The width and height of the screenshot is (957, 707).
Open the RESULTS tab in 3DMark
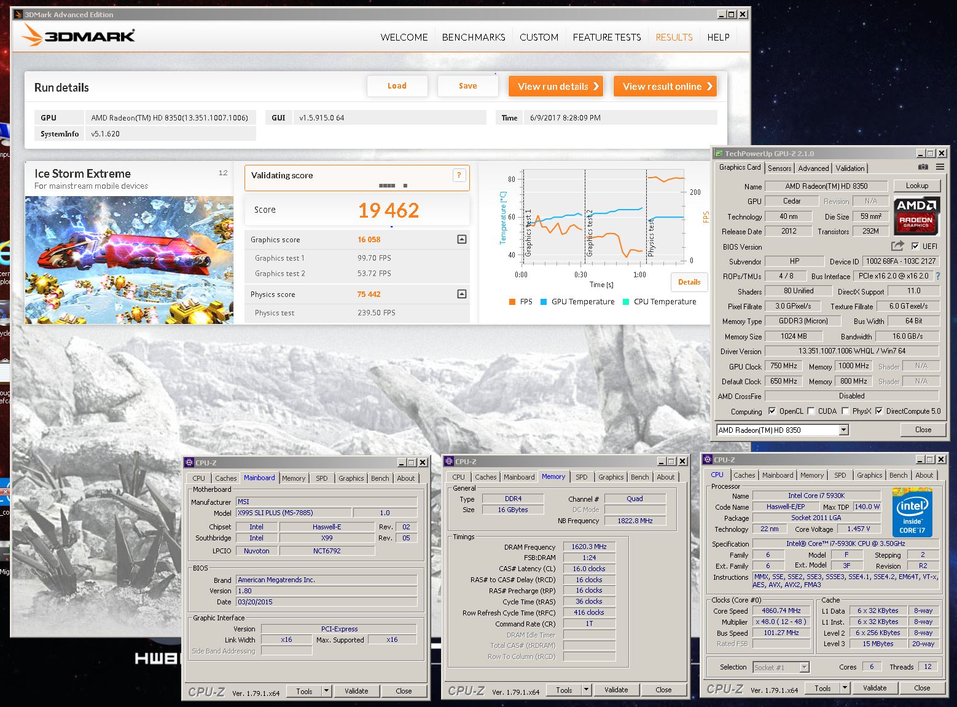tap(674, 37)
